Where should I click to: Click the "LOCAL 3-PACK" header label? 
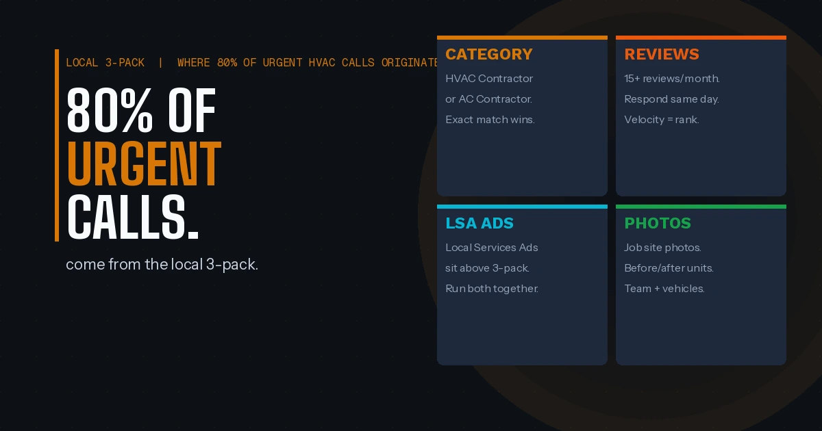105,63
